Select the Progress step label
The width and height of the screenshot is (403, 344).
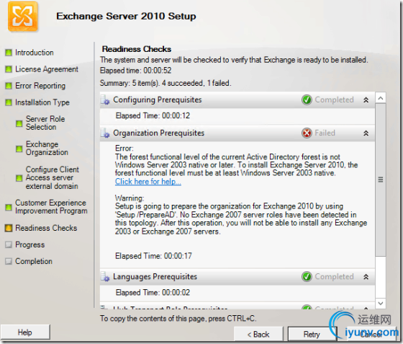tap(30, 244)
